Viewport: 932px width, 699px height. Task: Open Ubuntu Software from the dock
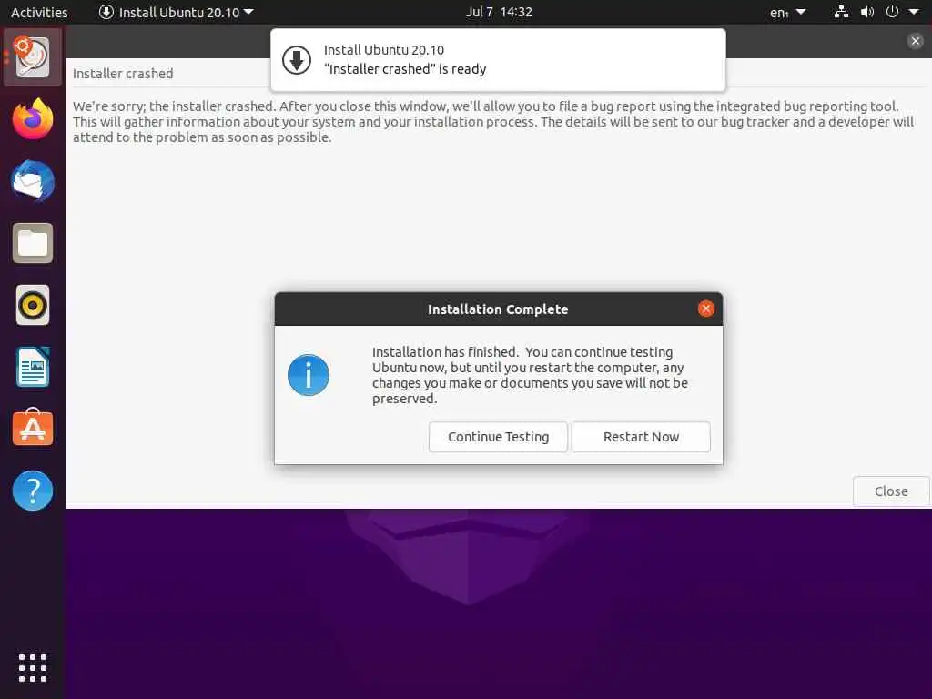tap(33, 428)
